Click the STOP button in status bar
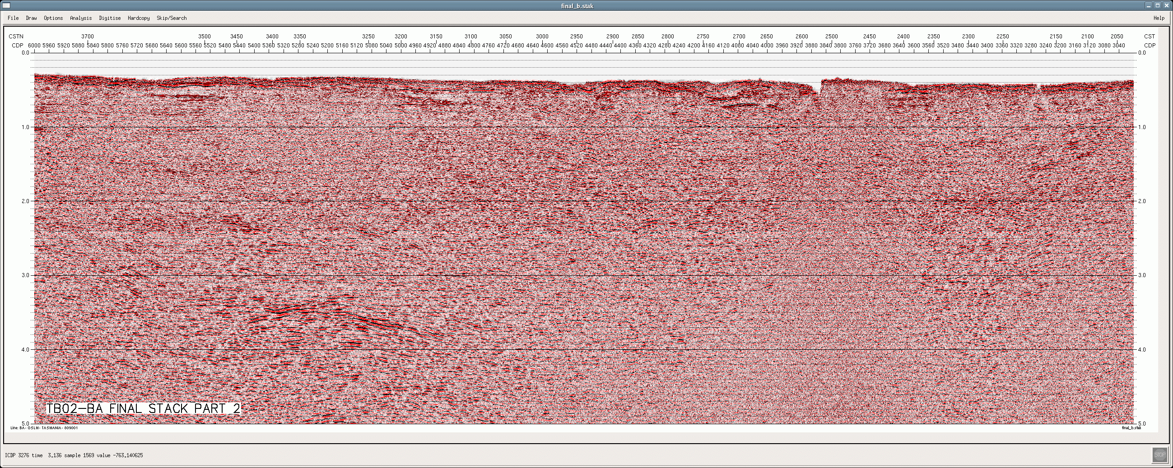The width and height of the screenshot is (1173, 468). (x=1159, y=454)
